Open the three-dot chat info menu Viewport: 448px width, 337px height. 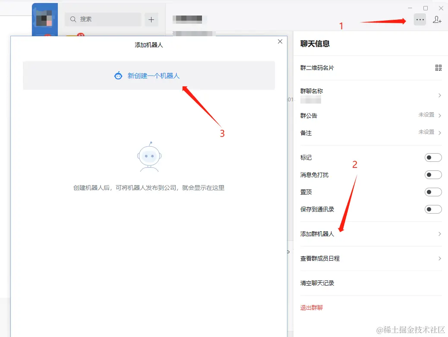pyautogui.click(x=420, y=20)
